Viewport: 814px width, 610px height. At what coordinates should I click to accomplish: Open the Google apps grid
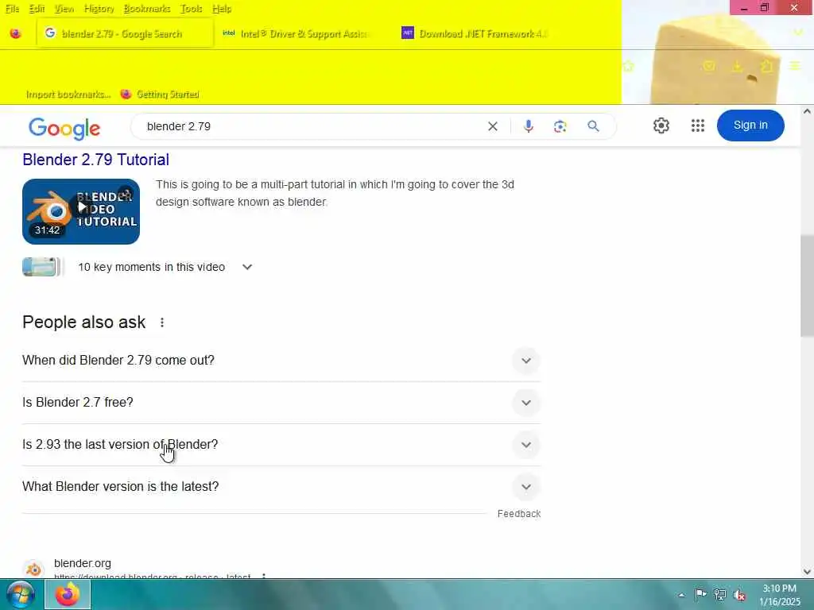tap(698, 125)
